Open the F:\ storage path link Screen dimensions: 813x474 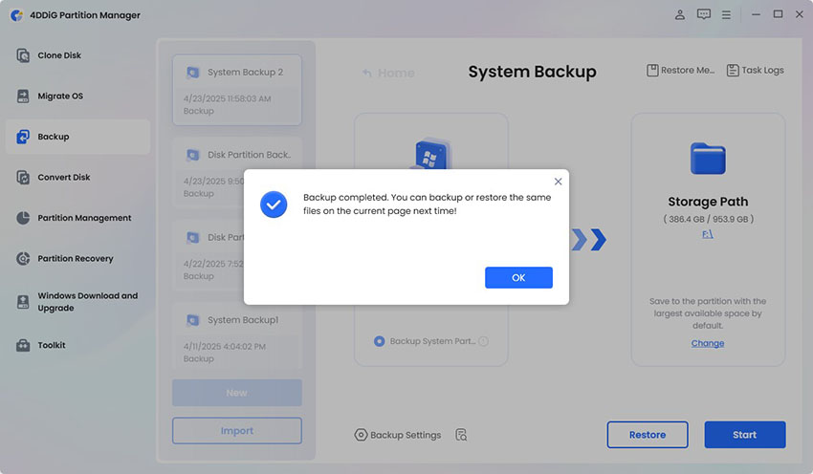tap(708, 234)
